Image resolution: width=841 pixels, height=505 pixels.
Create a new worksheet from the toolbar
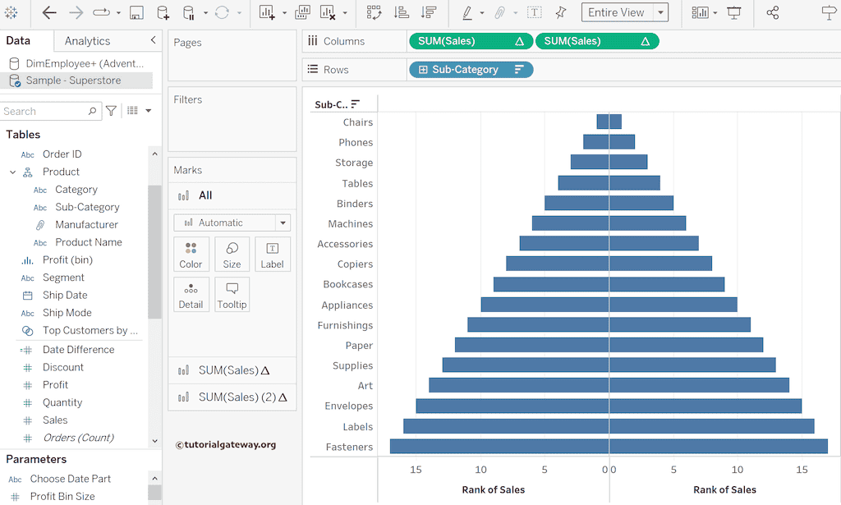tap(267, 12)
